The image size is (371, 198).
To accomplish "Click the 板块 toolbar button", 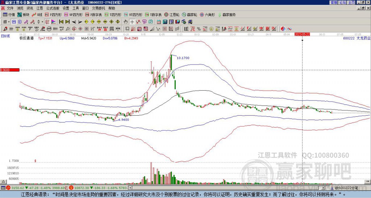I will (x=24, y=14).
